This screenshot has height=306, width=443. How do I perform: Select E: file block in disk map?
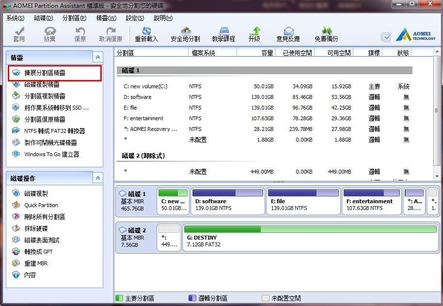click(303, 201)
